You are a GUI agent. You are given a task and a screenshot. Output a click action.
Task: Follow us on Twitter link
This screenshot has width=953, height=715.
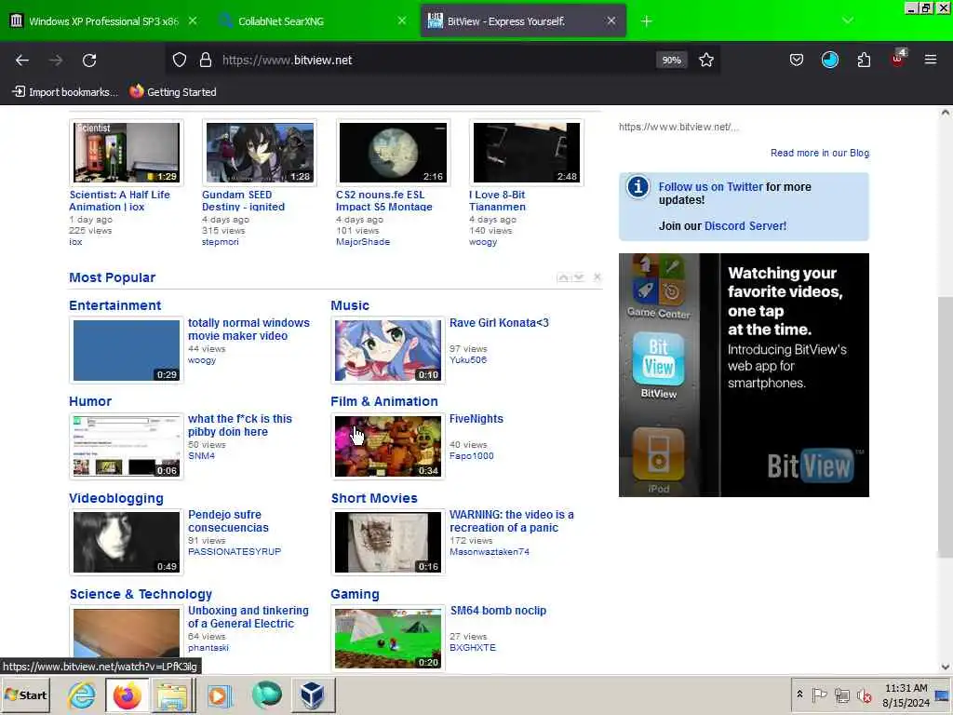pos(710,187)
